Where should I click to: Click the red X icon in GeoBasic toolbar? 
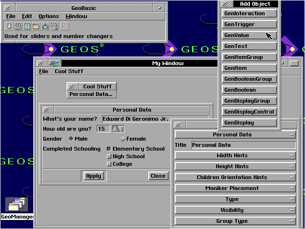point(65,26)
